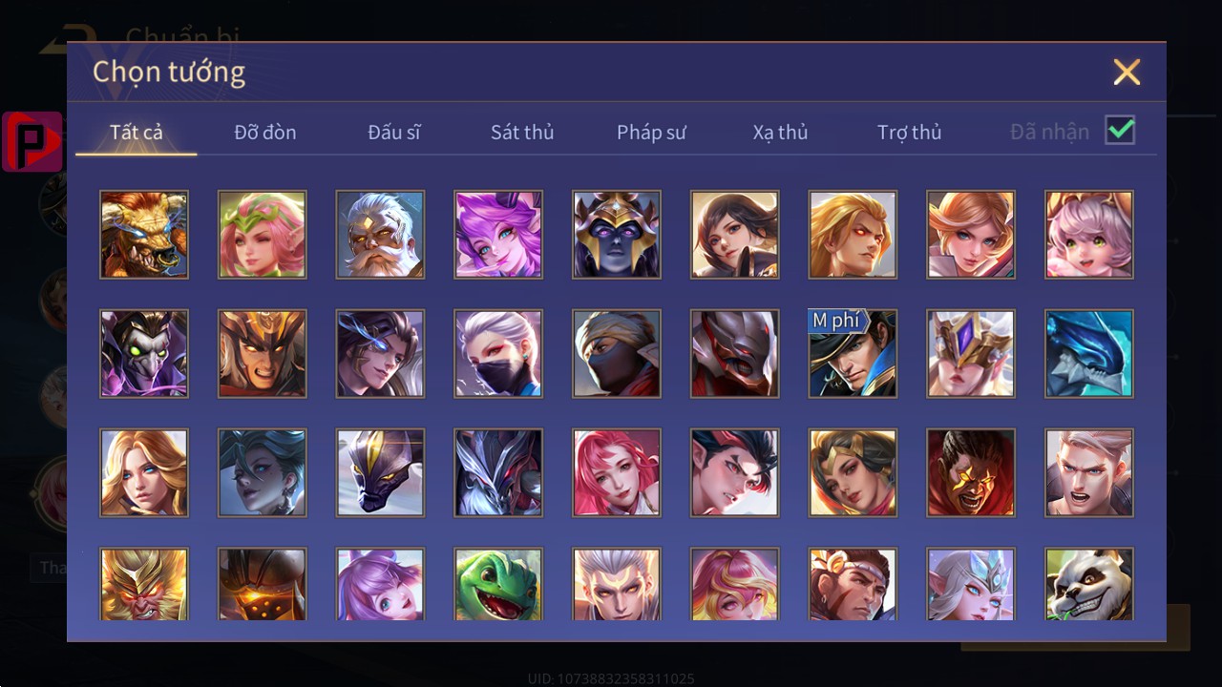
Task: Switch to the 'Đấu sĩ' tab
Action: click(394, 133)
